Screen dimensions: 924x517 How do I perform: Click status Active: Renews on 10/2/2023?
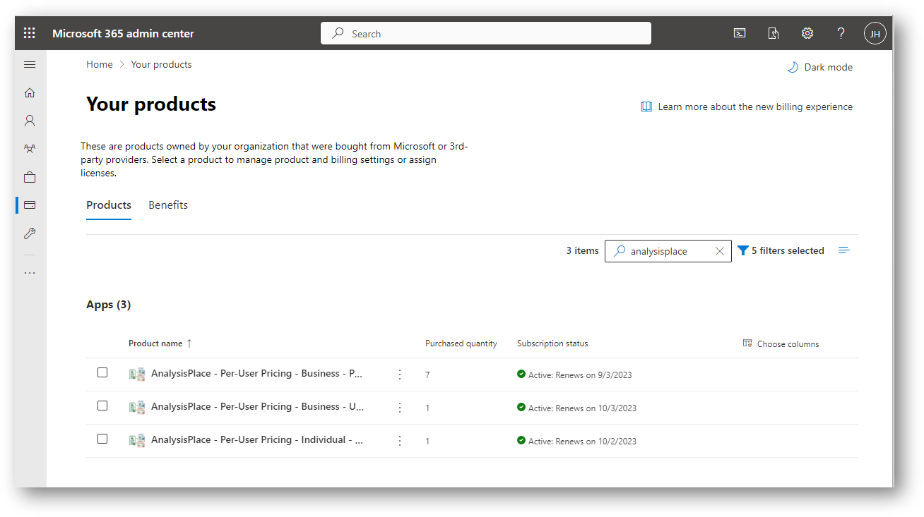pyautogui.click(x=582, y=441)
